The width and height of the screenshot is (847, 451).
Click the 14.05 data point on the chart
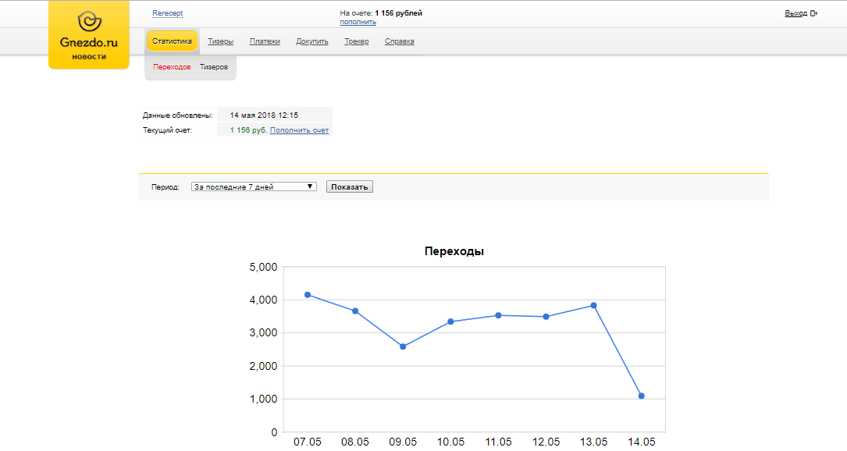[642, 396]
